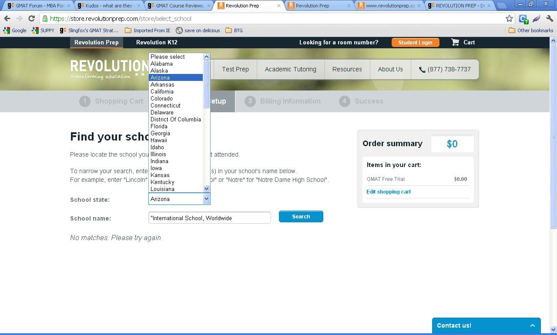Click the phone icon beside (877) 738-7737

click(422, 70)
